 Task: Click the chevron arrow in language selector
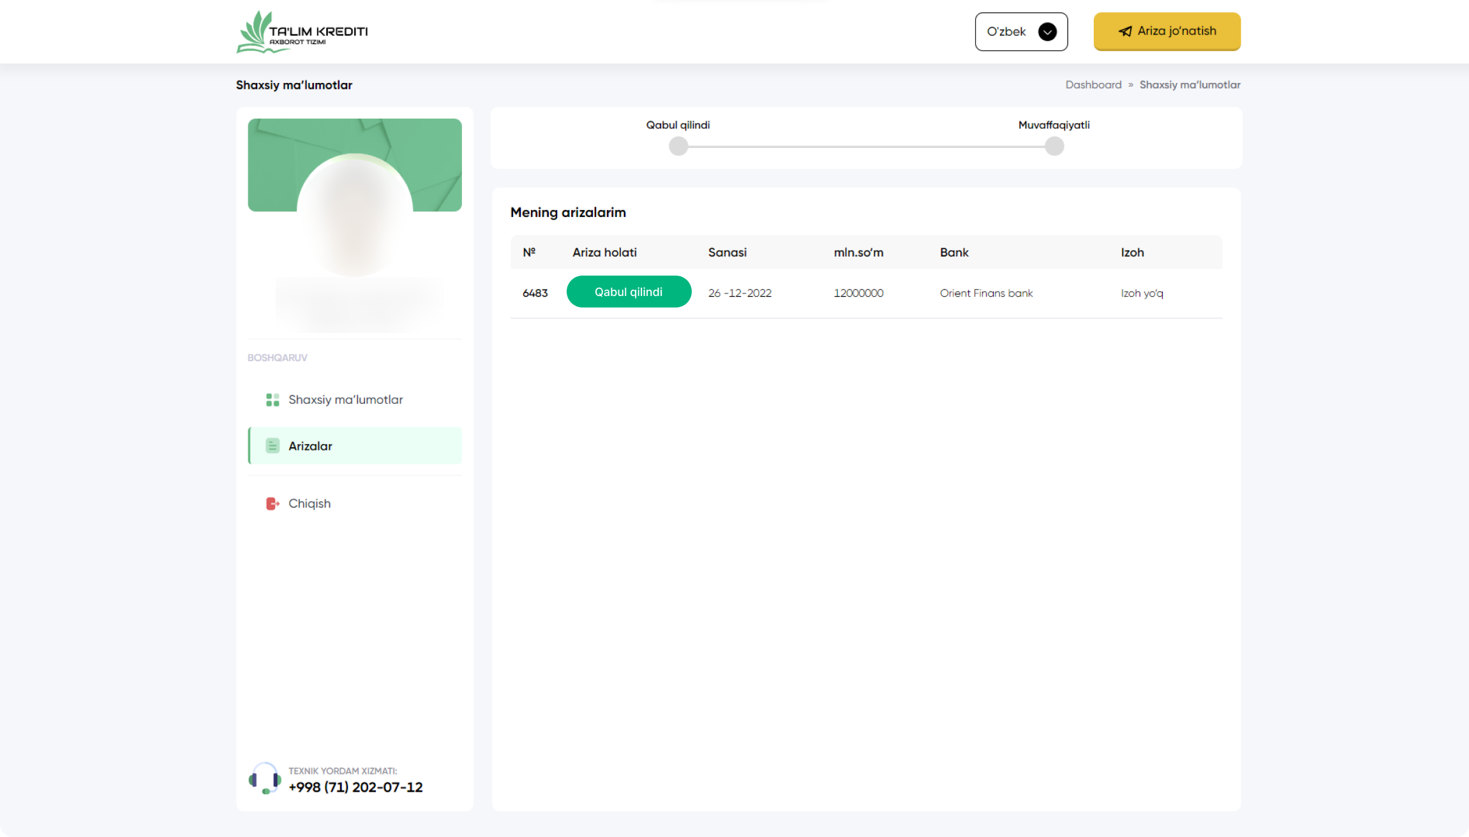(x=1047, y=31)
